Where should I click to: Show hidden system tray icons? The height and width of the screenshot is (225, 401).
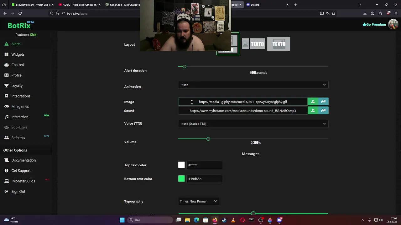click(x=363, y=220)
